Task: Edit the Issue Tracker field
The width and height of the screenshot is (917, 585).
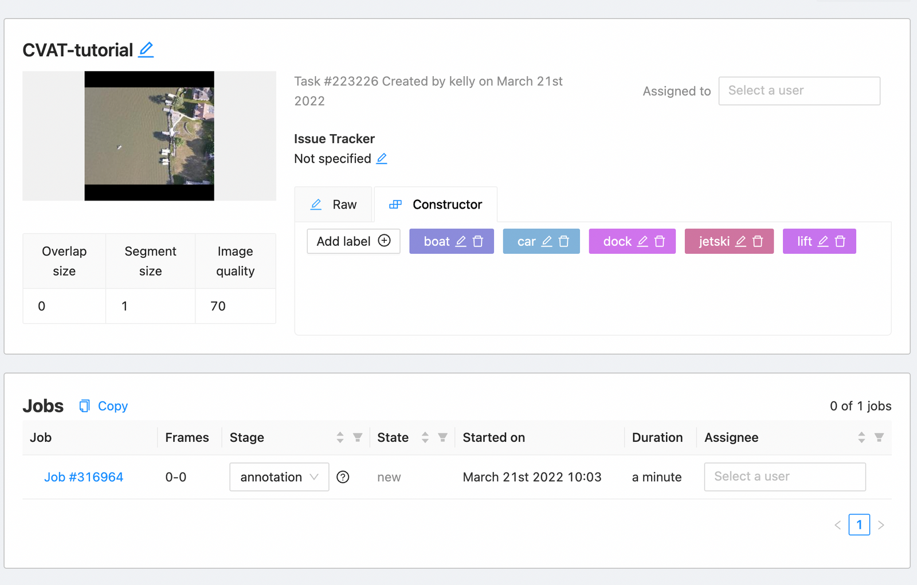Action: 382,159
